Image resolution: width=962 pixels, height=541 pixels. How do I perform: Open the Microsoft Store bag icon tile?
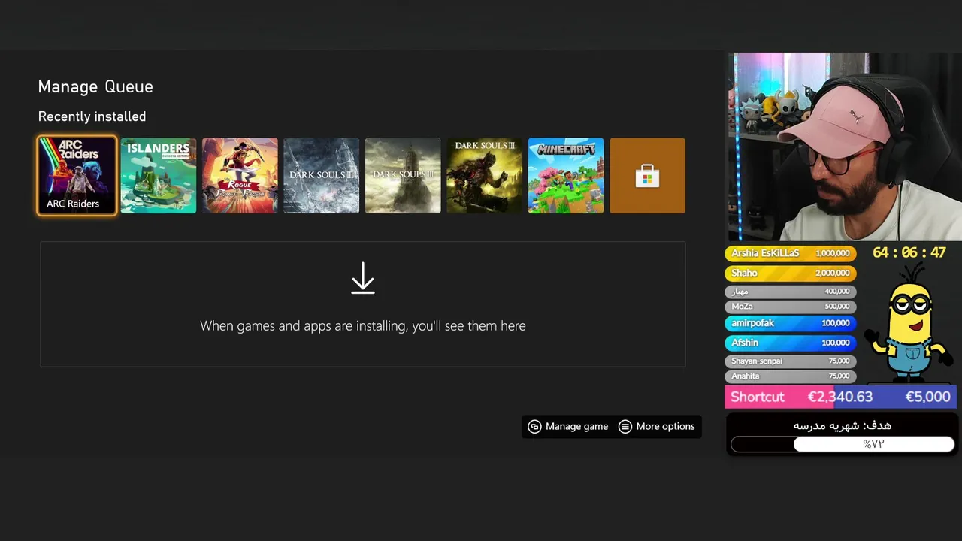click(x=648, y=176)
